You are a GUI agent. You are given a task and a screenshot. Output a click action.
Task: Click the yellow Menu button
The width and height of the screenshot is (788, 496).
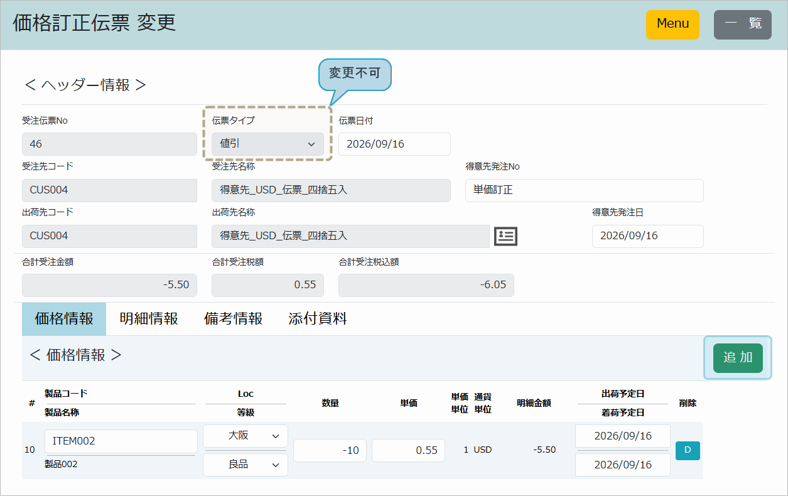pos(672,24)
